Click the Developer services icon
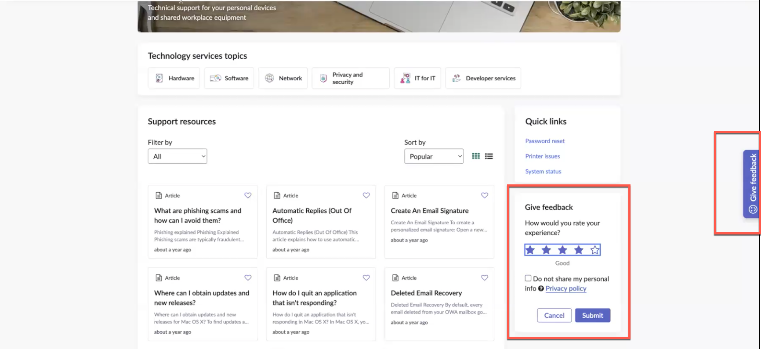Viewport: 761px width, 349px height. (x=457, y=78)
